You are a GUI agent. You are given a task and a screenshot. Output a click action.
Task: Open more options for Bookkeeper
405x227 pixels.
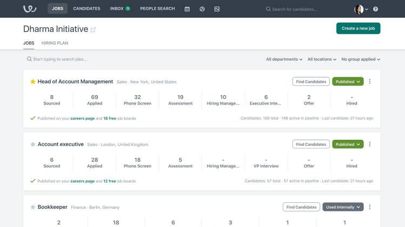point(369,207)
